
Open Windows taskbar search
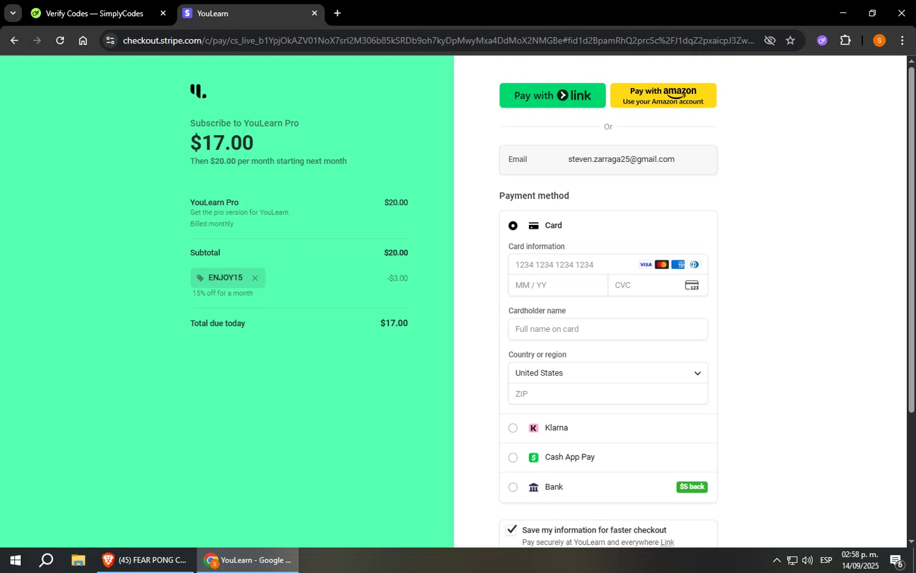click(x=46, y=560)
